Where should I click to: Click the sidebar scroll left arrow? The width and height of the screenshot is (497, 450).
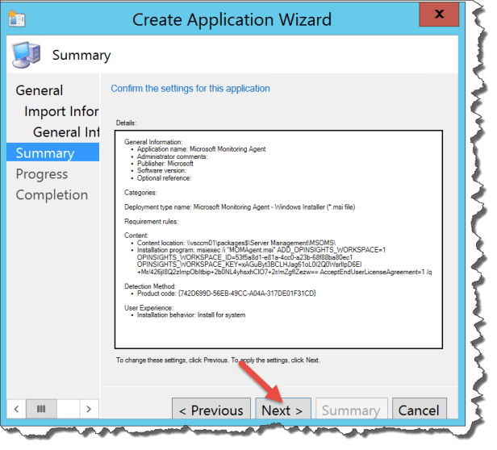[16, 409]
